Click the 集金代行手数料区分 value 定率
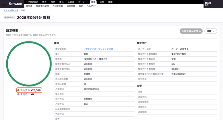Image resolution: width=223 pixels, height=120 pixels. click(173, 59)
